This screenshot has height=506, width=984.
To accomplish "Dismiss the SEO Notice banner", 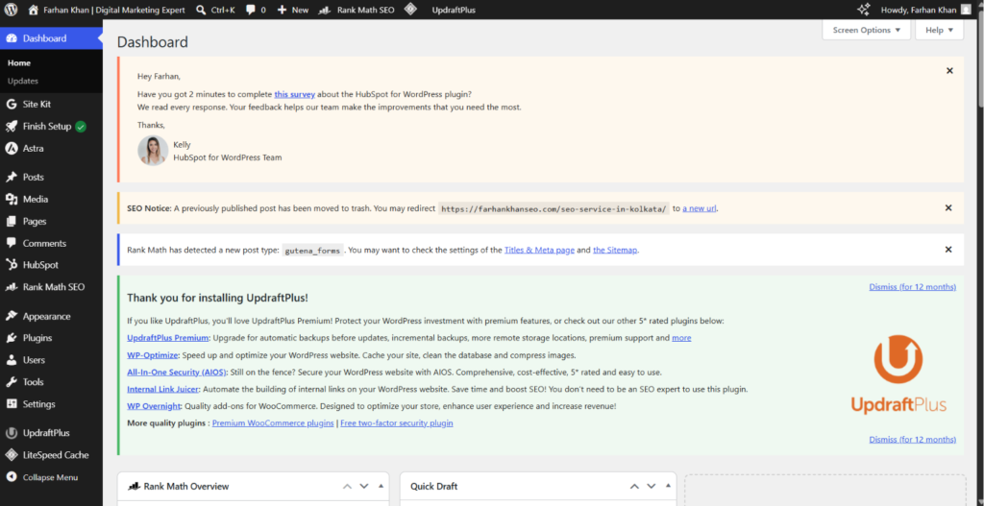I will (948, 208).
